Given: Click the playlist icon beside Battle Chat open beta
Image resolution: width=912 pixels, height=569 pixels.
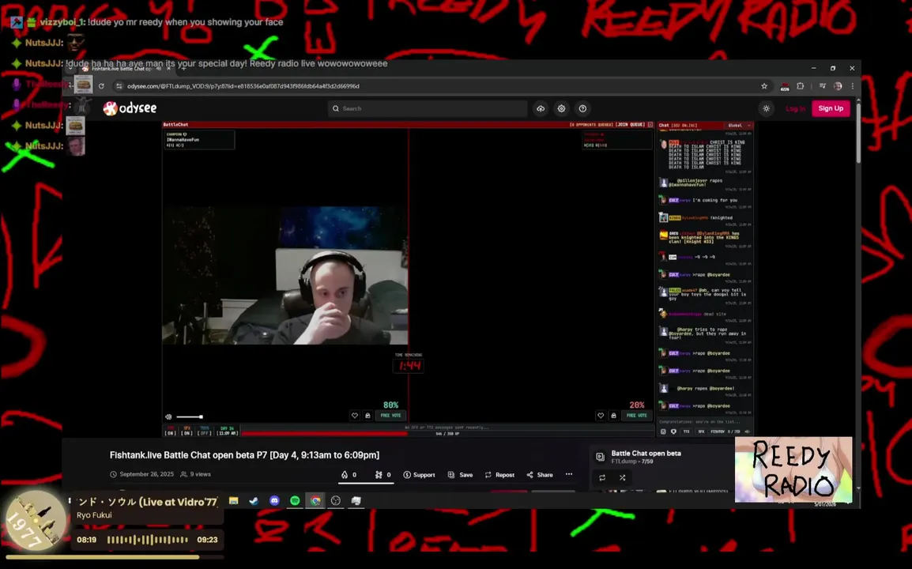Looking at the screenshot, I should 601,457.
